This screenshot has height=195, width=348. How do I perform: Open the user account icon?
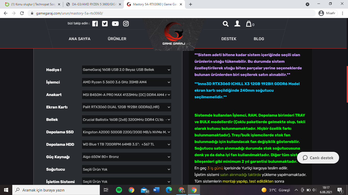(x=237, y=24)
